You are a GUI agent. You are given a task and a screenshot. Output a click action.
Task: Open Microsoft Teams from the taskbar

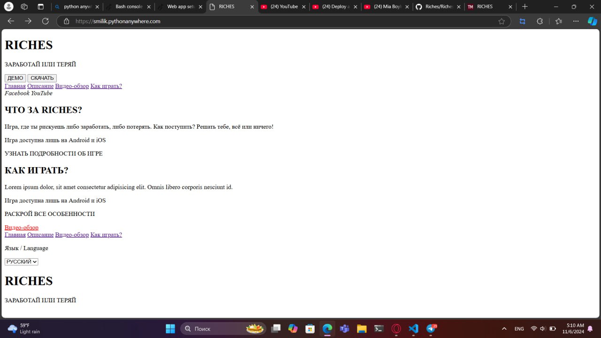click(344, 329)
